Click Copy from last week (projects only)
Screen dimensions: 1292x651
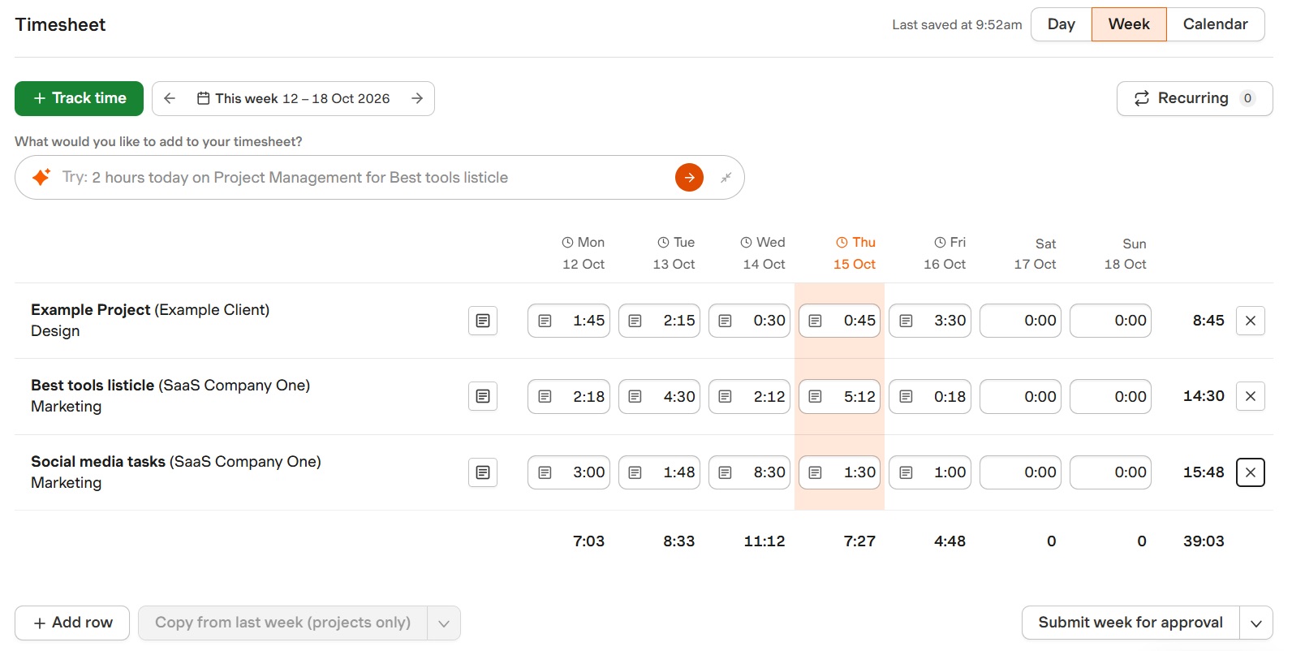282,623
